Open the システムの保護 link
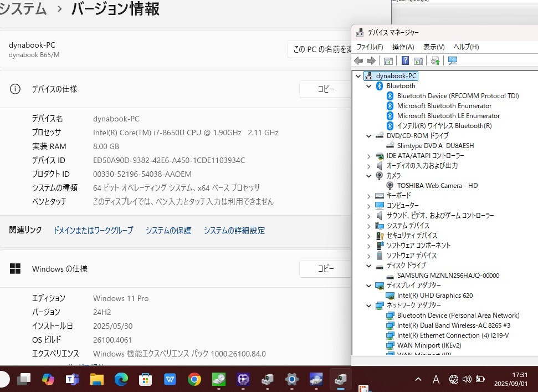 (x=168, y=230)
